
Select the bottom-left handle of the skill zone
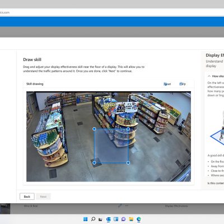tap(94, 163)
